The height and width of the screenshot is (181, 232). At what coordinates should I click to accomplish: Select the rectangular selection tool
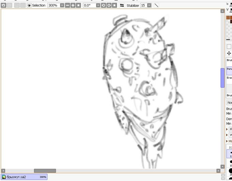(x=229, y=46)
